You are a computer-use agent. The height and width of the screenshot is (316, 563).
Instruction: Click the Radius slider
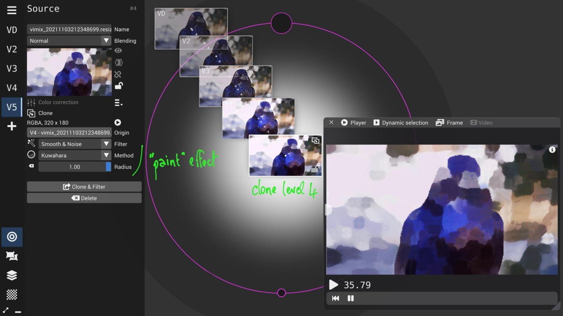(74, 167)
